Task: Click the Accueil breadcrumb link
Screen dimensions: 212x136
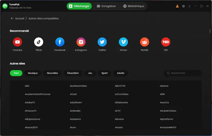Action: 20,18
